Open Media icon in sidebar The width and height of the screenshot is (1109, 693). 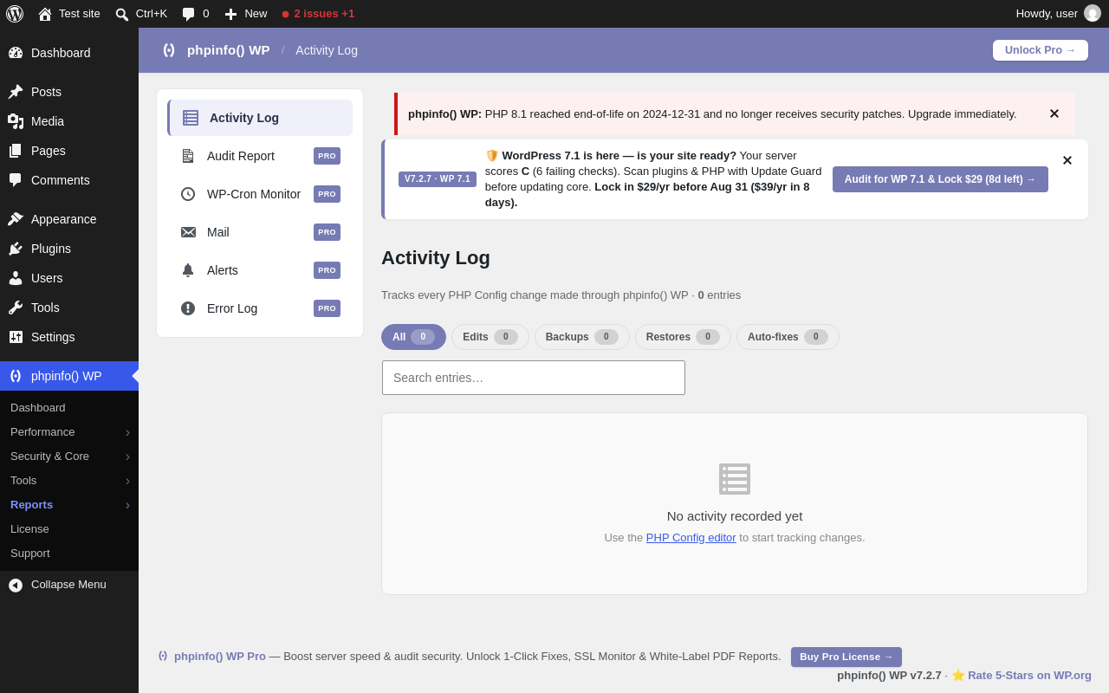point(16,121)
